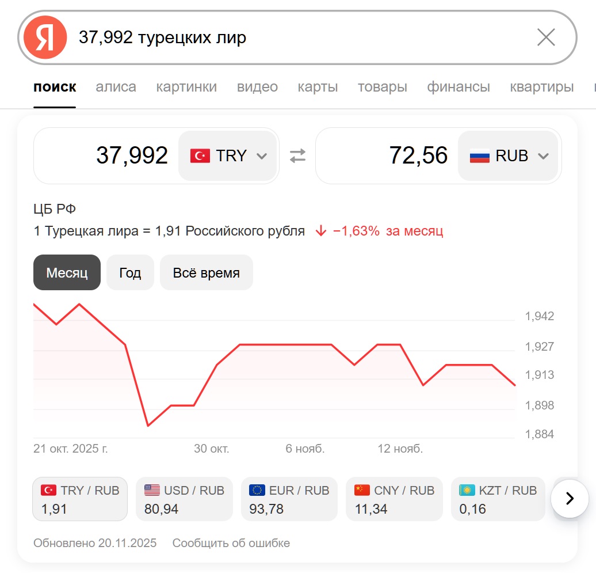This screenshot has height=573, width=596.
Task: Select the Месяц period button
Action: [x=67, y=272]
